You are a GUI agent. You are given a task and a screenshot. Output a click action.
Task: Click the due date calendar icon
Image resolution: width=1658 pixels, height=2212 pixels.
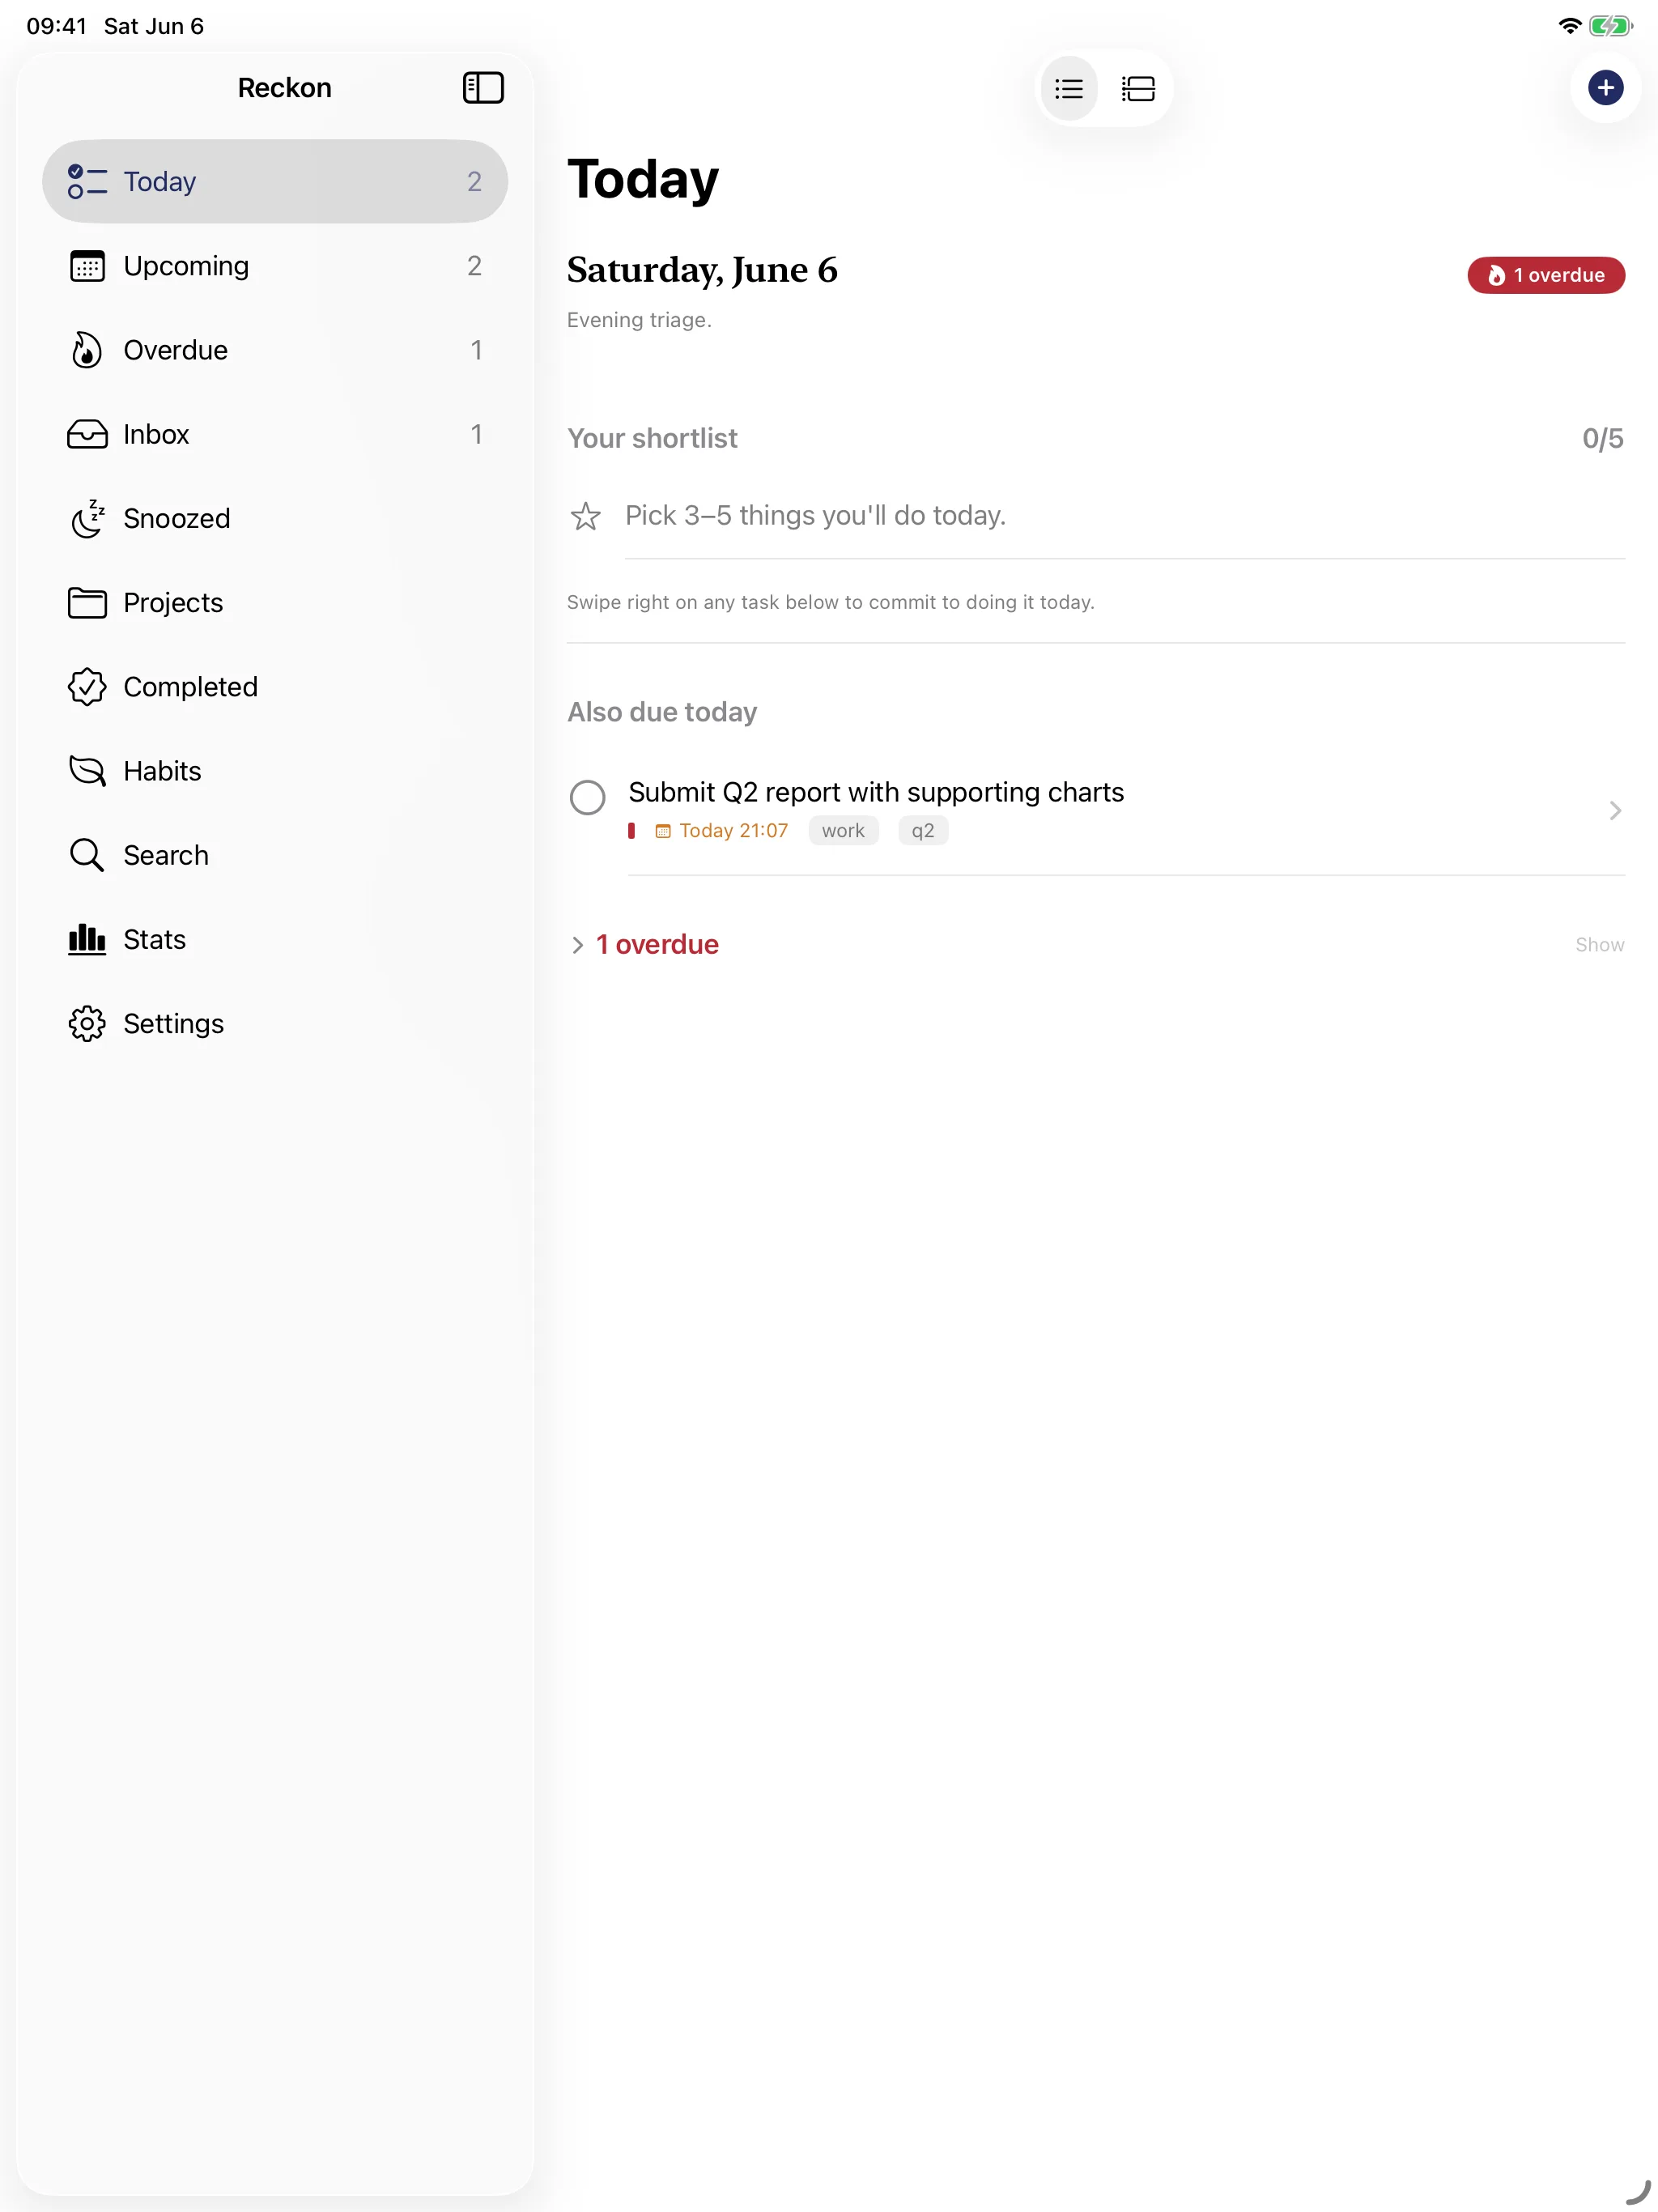click(663, 831)
